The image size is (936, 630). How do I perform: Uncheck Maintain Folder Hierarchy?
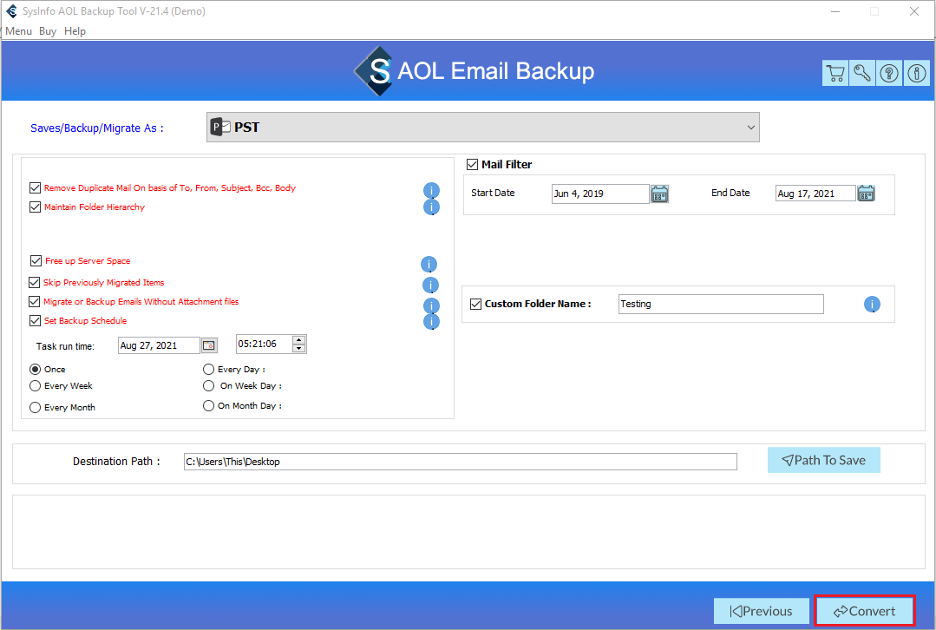point(36,207)
